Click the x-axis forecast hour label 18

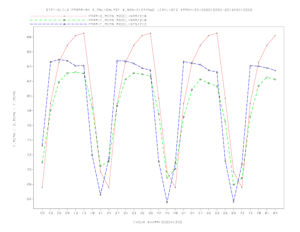click(92, 213)
